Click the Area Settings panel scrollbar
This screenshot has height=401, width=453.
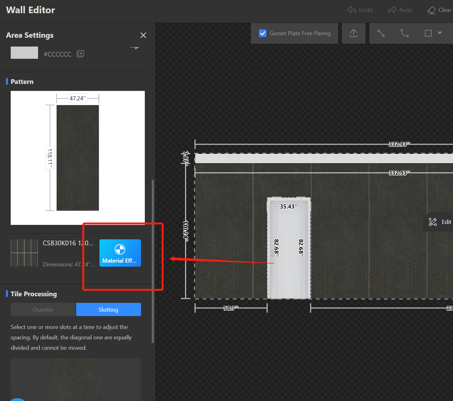[153, 261]
